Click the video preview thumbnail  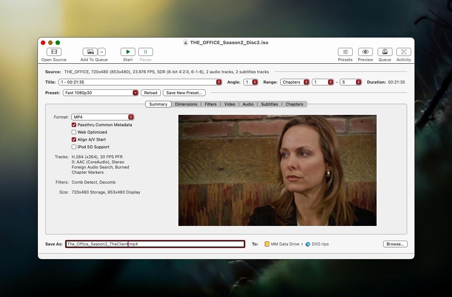pos(277,170)
